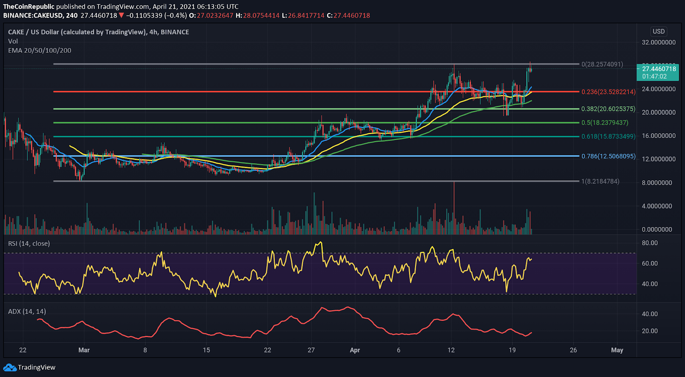Click date 27 on time axis
The height and width of the screenshot is (377, 685).
click(x=311, y=350)
